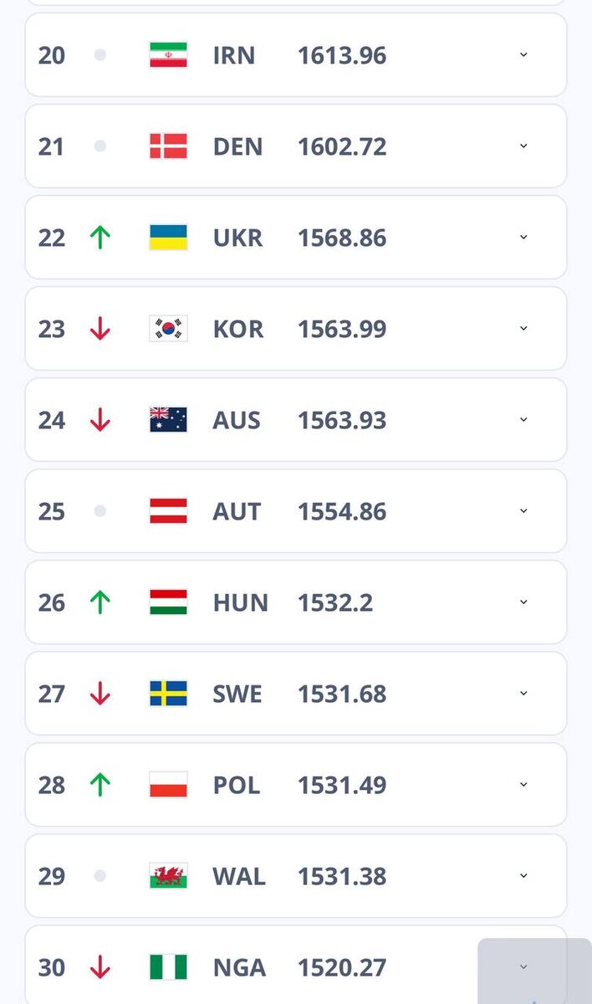The width and height of the screenshot is (592, 1004).
Task: Click the Wales flag icon
Action: (x=168, y=876)
